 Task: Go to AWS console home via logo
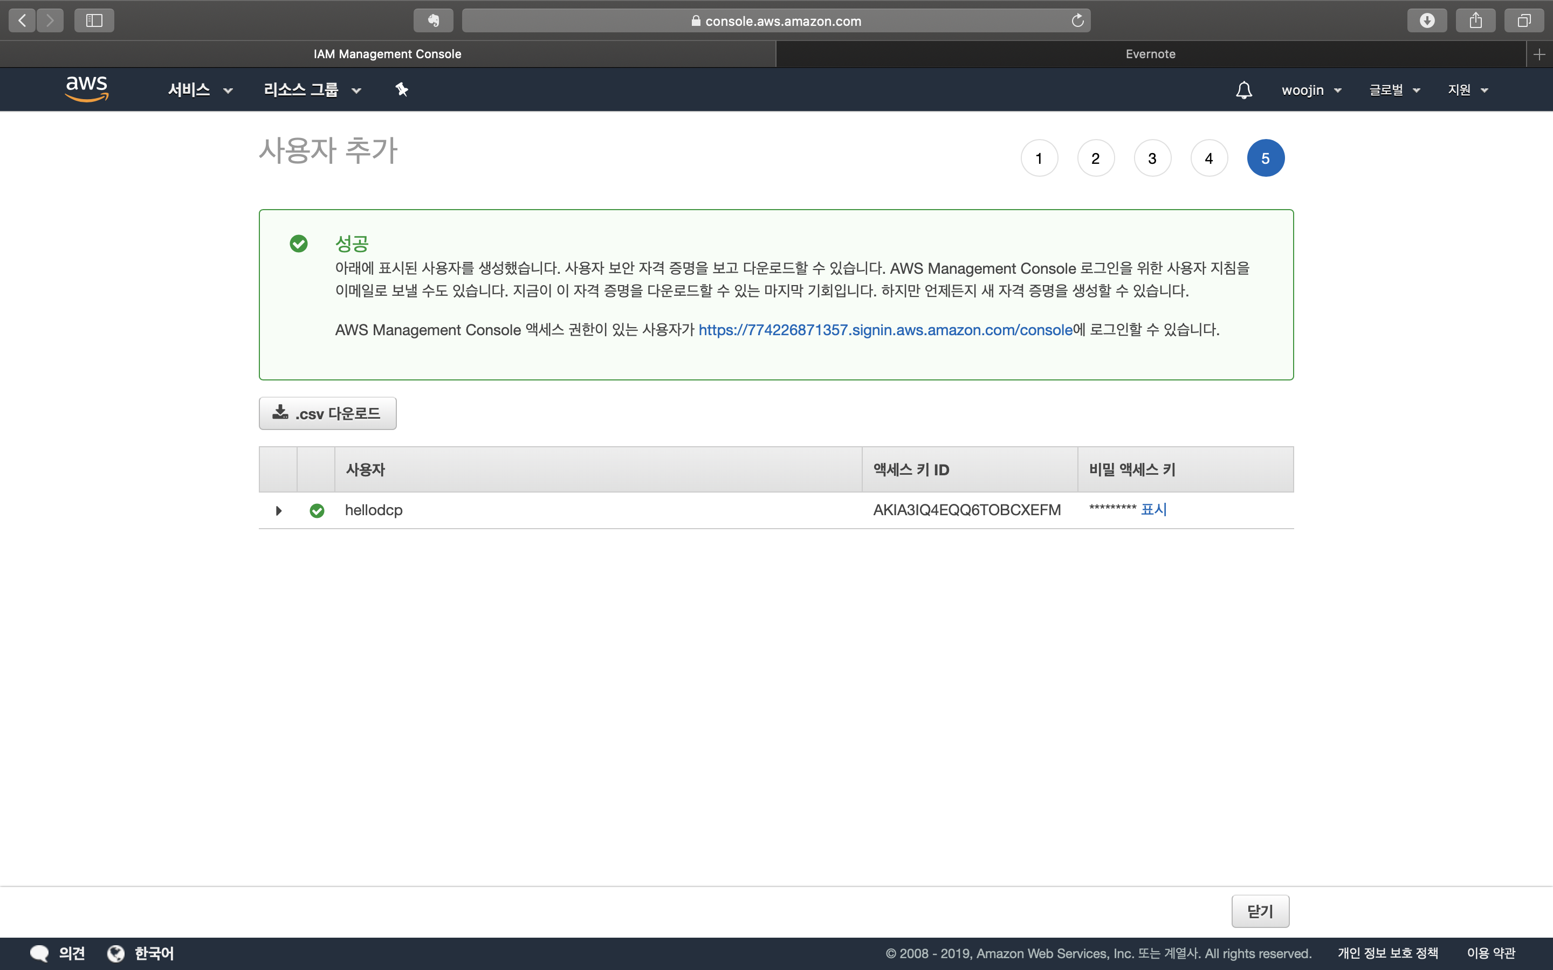(87, 88)
